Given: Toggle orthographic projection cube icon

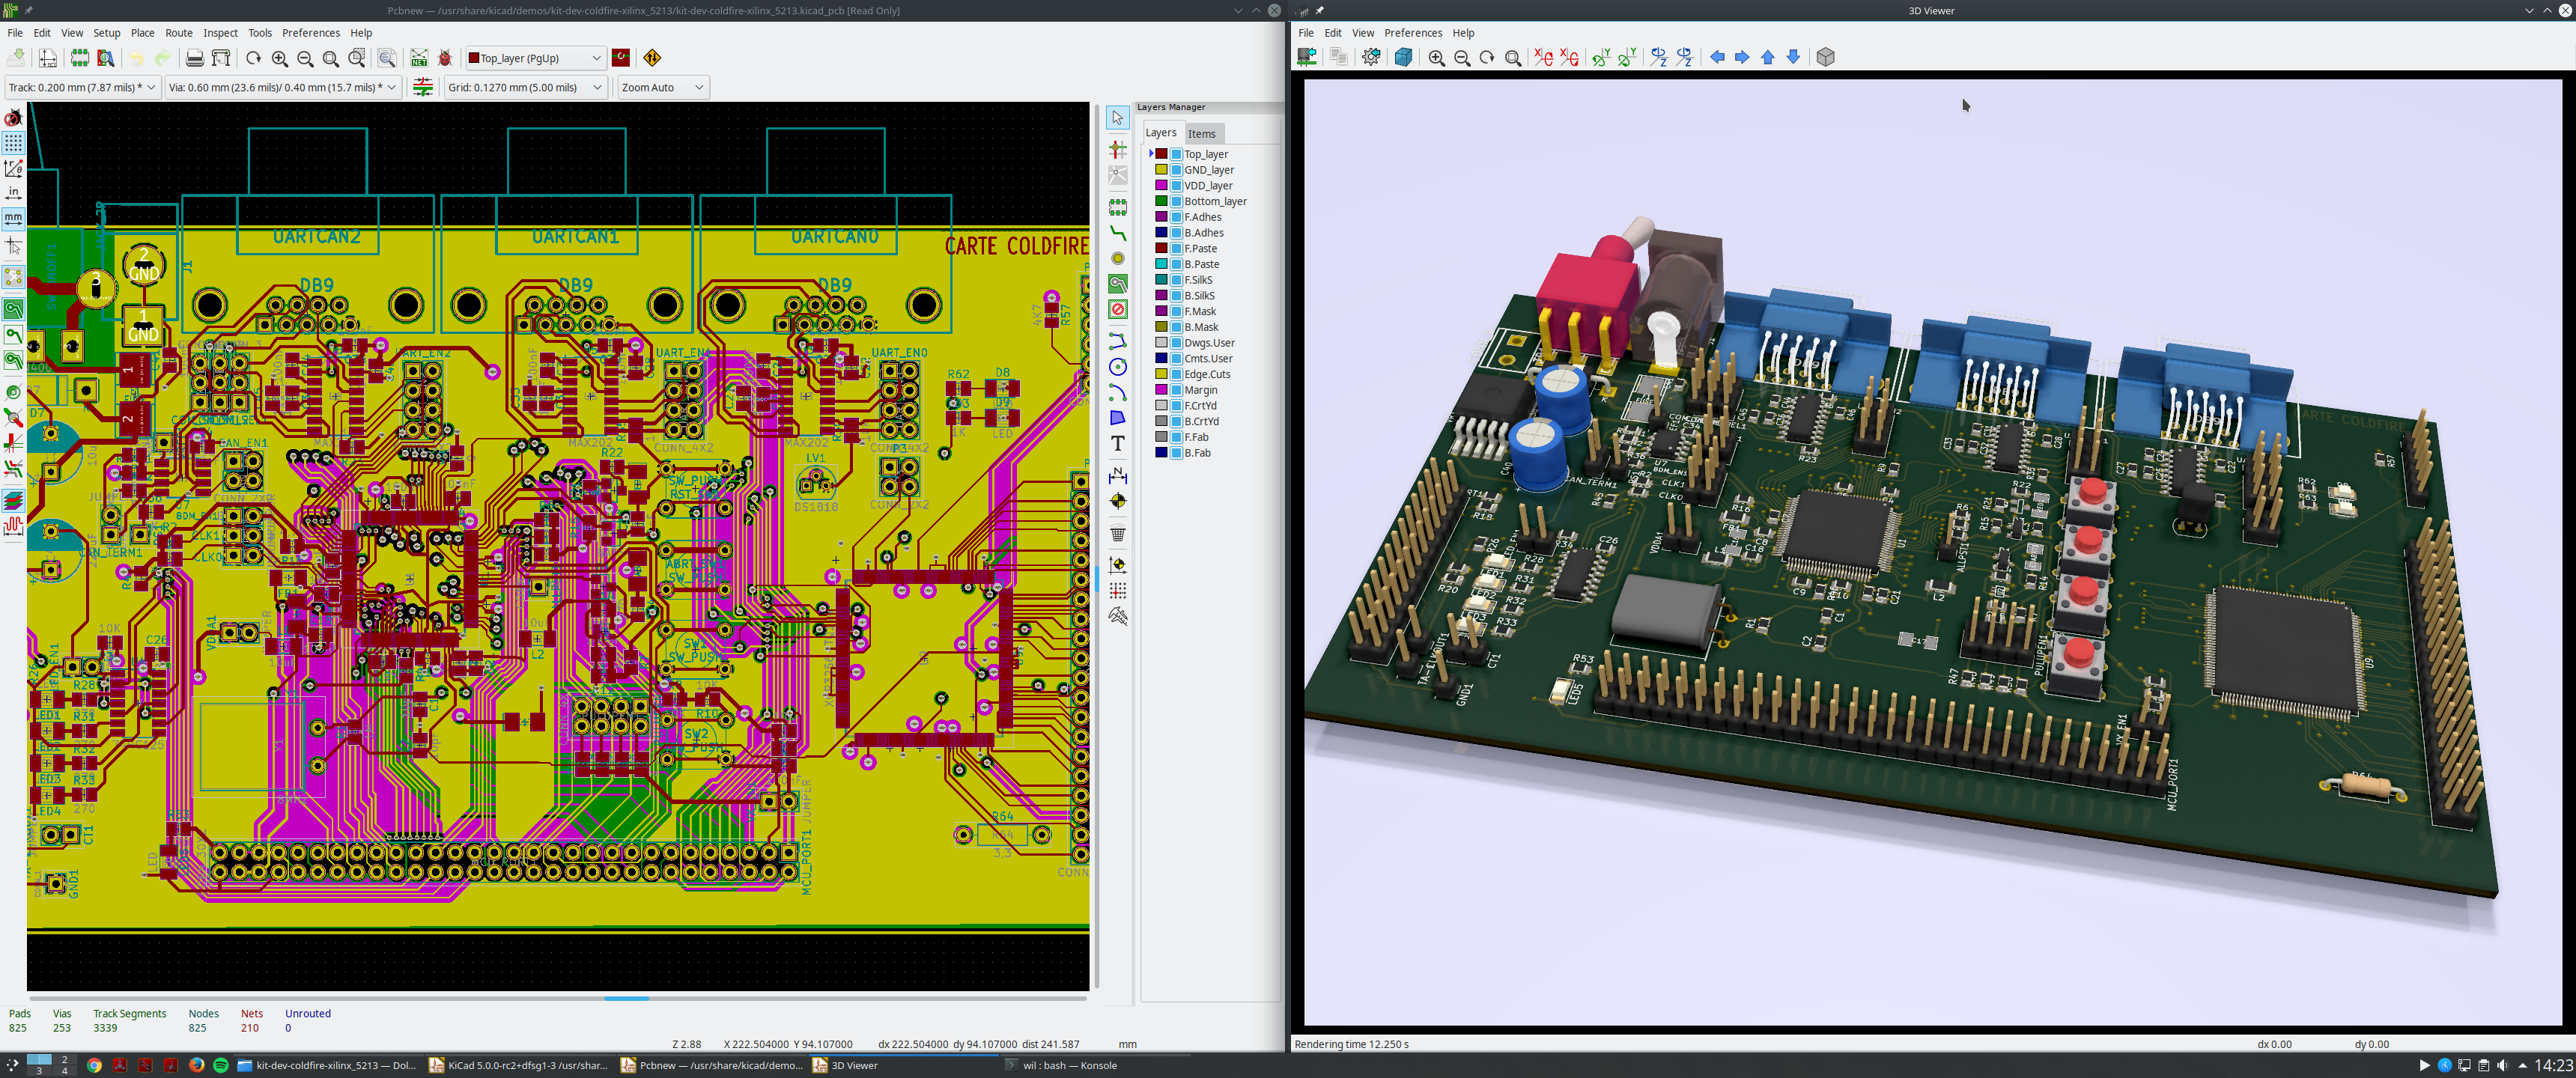Looking at the screenshot, I should [x=1825, y=58].
